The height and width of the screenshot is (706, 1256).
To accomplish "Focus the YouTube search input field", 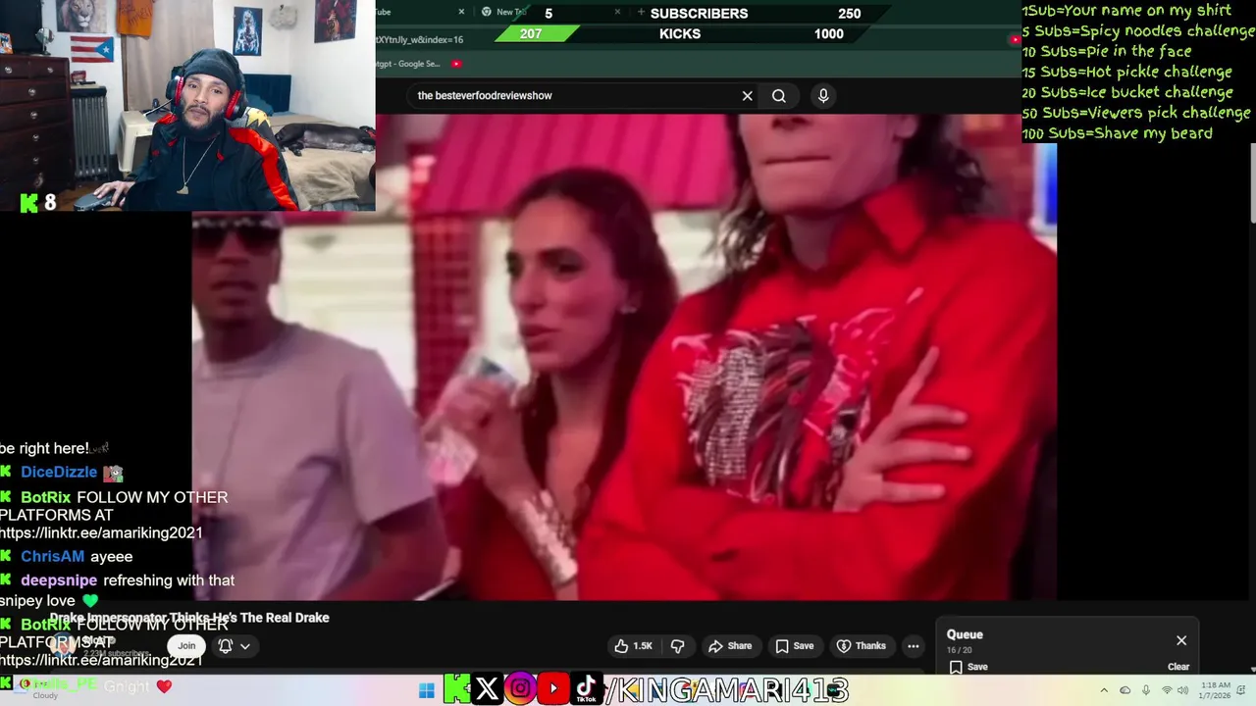I will [x=574, y=95].
